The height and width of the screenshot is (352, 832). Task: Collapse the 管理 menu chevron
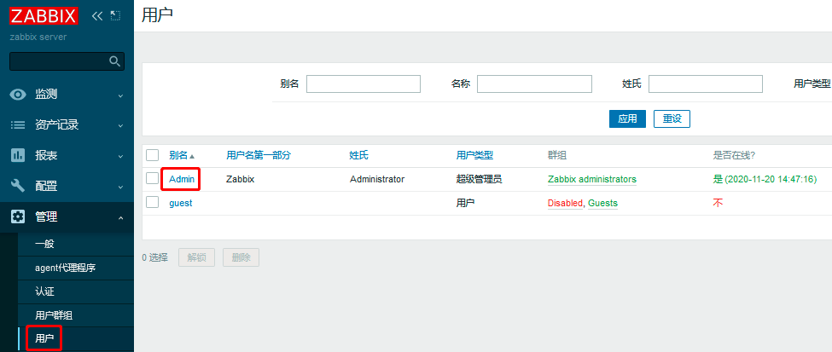120,217
